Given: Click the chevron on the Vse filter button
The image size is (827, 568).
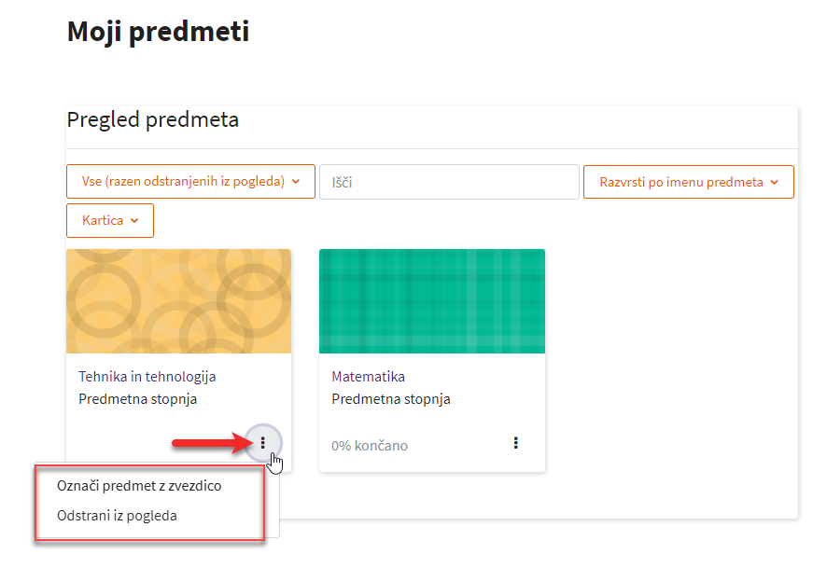Looking at the screenshot, I should (x=296, y=182).
